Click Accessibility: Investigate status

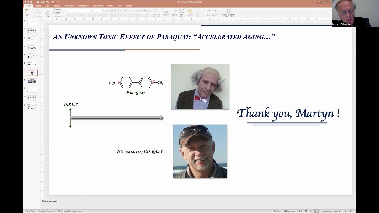[x=70, y=211]
